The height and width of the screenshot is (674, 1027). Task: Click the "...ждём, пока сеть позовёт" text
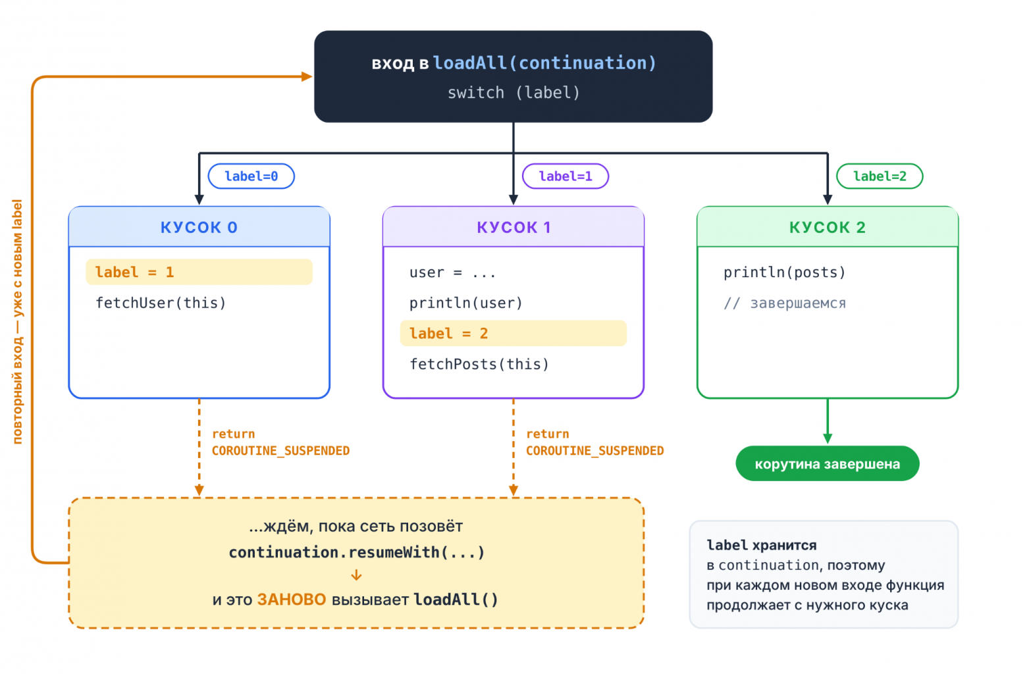point(356,527)
